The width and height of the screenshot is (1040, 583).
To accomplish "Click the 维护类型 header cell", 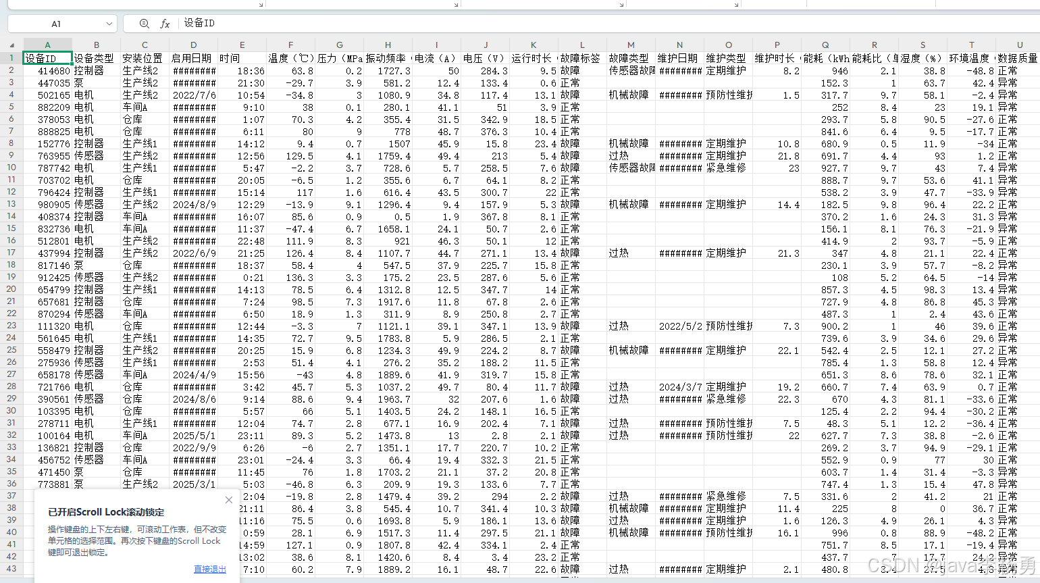I will (x=728, y=58).
